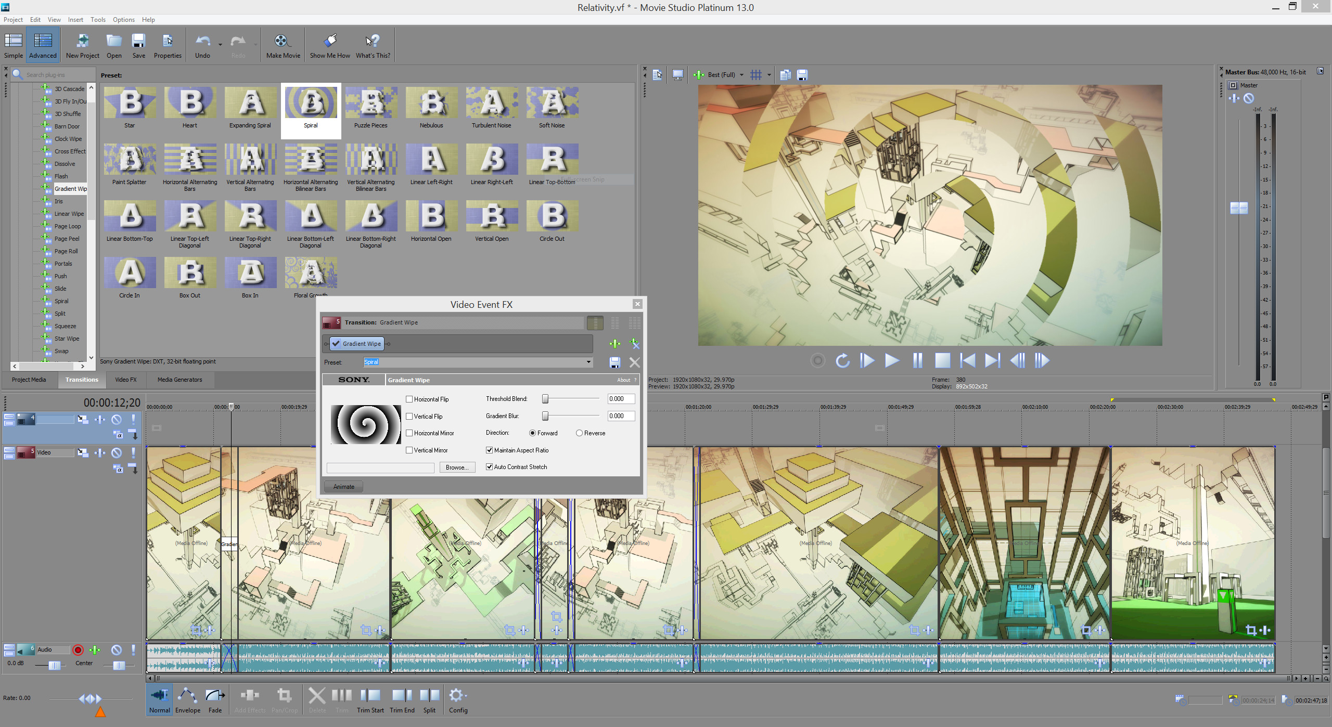Screen dimensions: 1332x727
Task: Open the Preset dropdown showing Spiral
Action: tap(588, 362)
